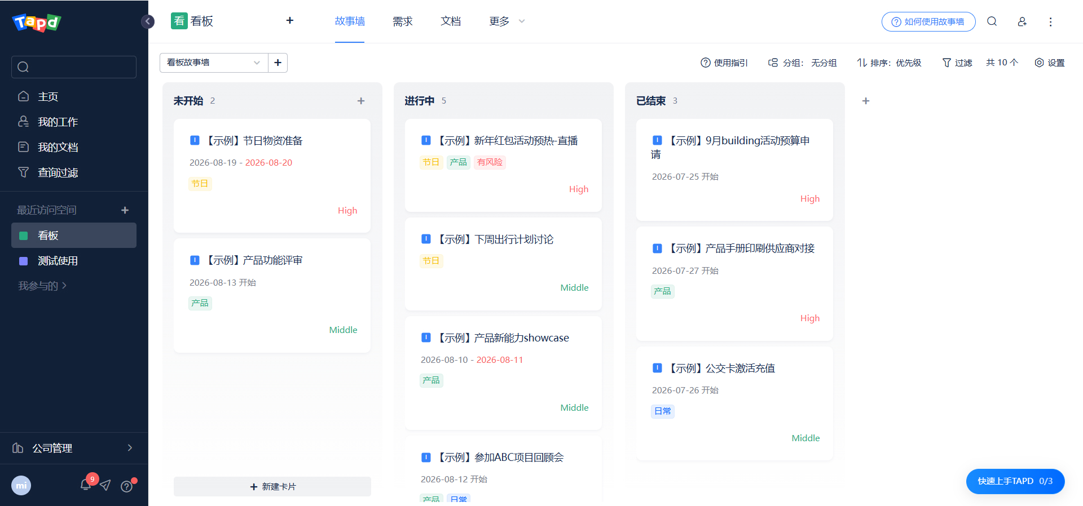
Task: Click the plus icon beside 看板 title
Action: click(290, 20)
